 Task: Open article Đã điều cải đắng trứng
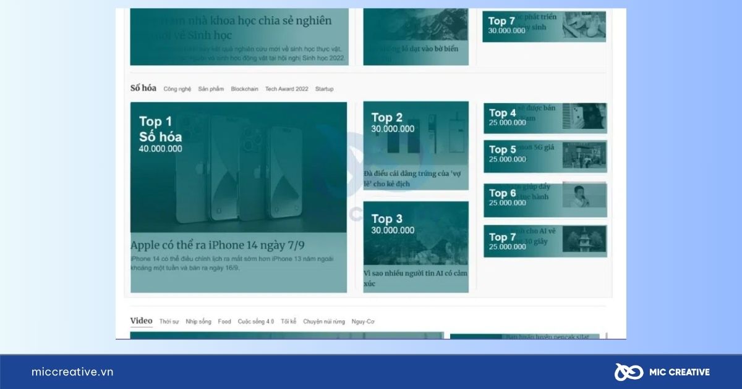(x=412, y=178)
